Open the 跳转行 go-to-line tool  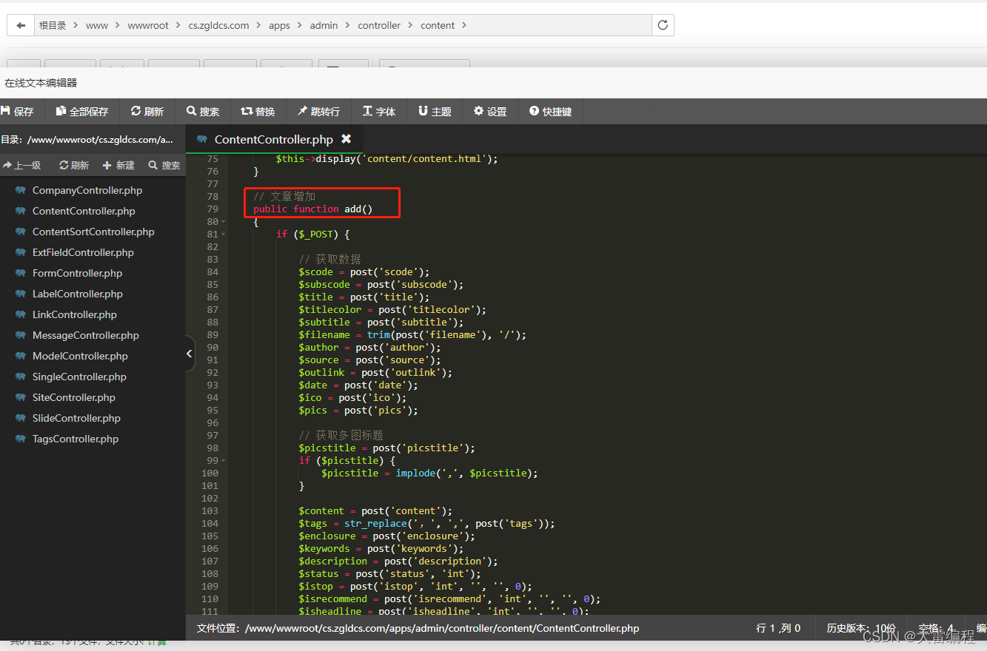318,111
